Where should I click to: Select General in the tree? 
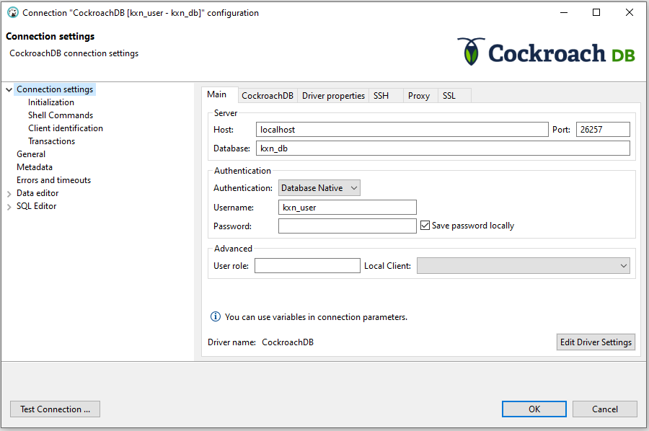pos(31,154)
